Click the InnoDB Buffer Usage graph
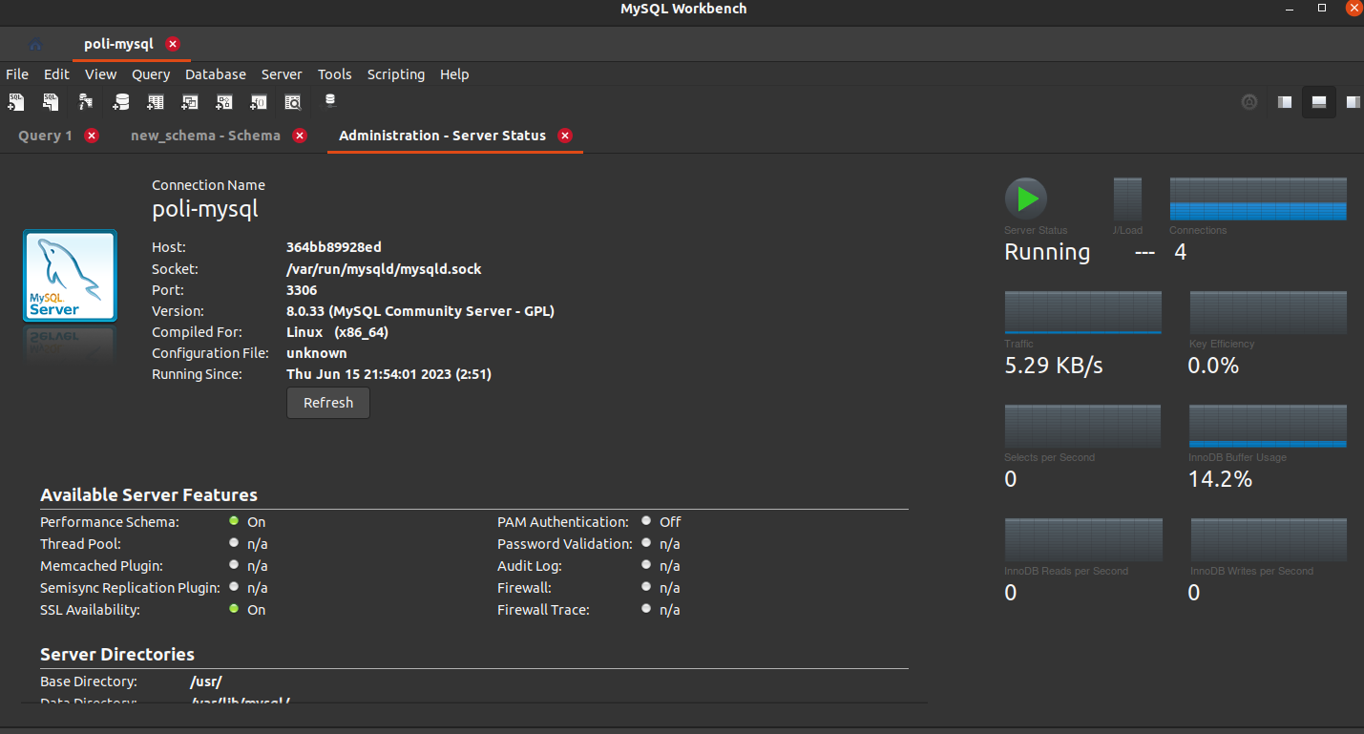Viewport: 1364px width, 734px height. [1268, 426]
